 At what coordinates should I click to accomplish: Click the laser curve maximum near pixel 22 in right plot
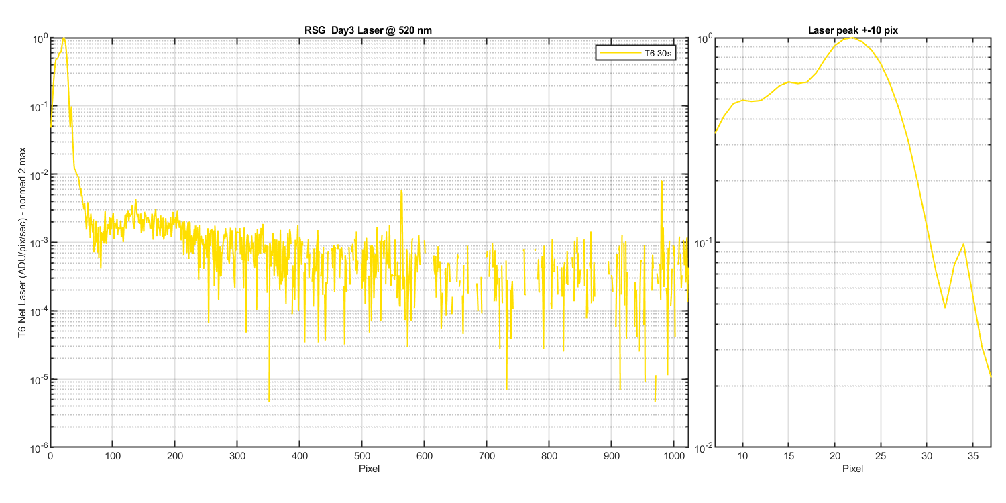pos(852,38)
